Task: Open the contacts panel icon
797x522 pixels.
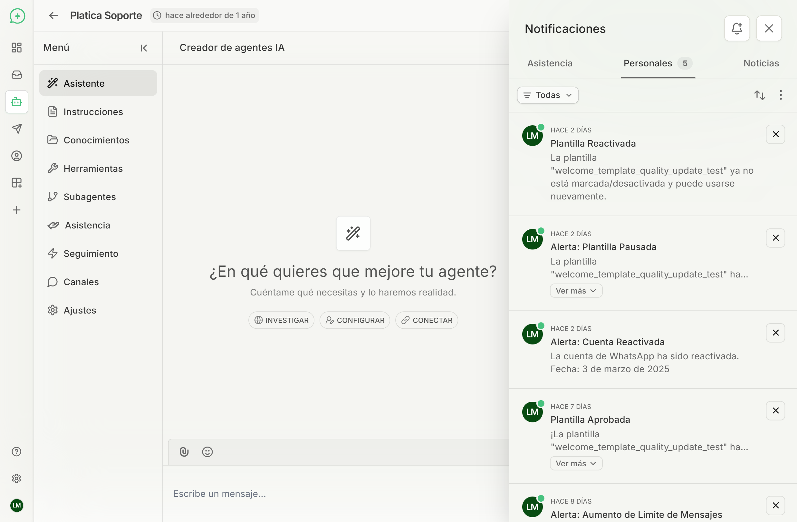Action: pyautogui.click(x=16, y=155)
